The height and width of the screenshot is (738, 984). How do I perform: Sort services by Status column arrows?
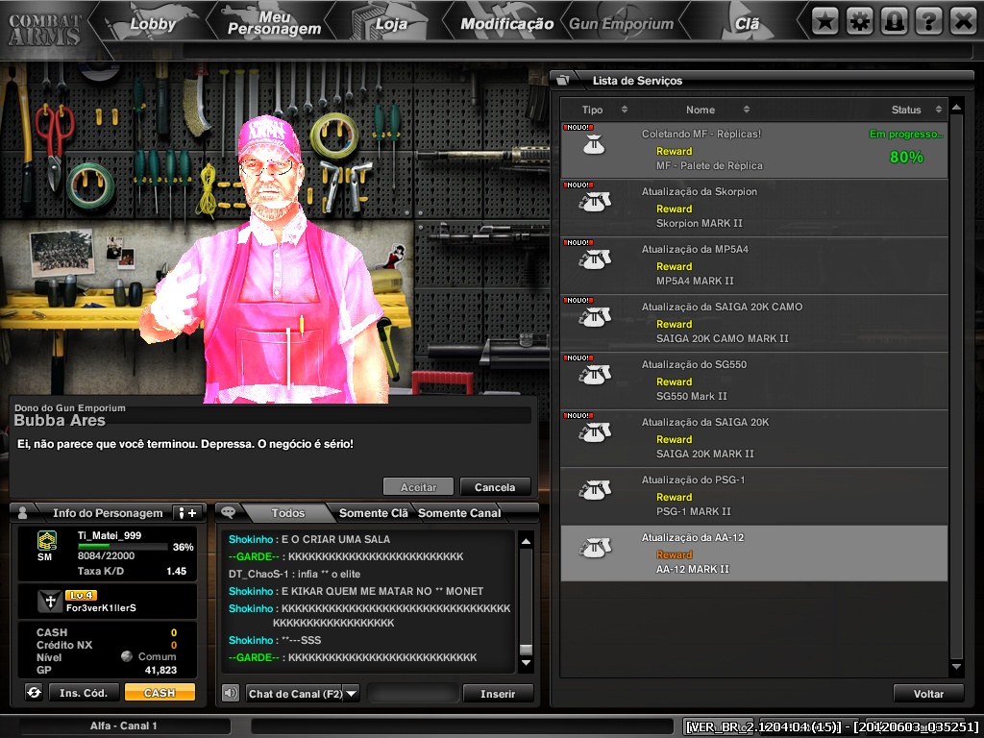[x=938, y=110]
